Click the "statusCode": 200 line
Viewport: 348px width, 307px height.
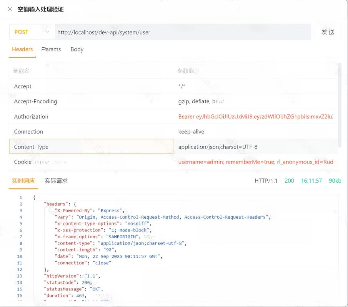click(68, 282)
